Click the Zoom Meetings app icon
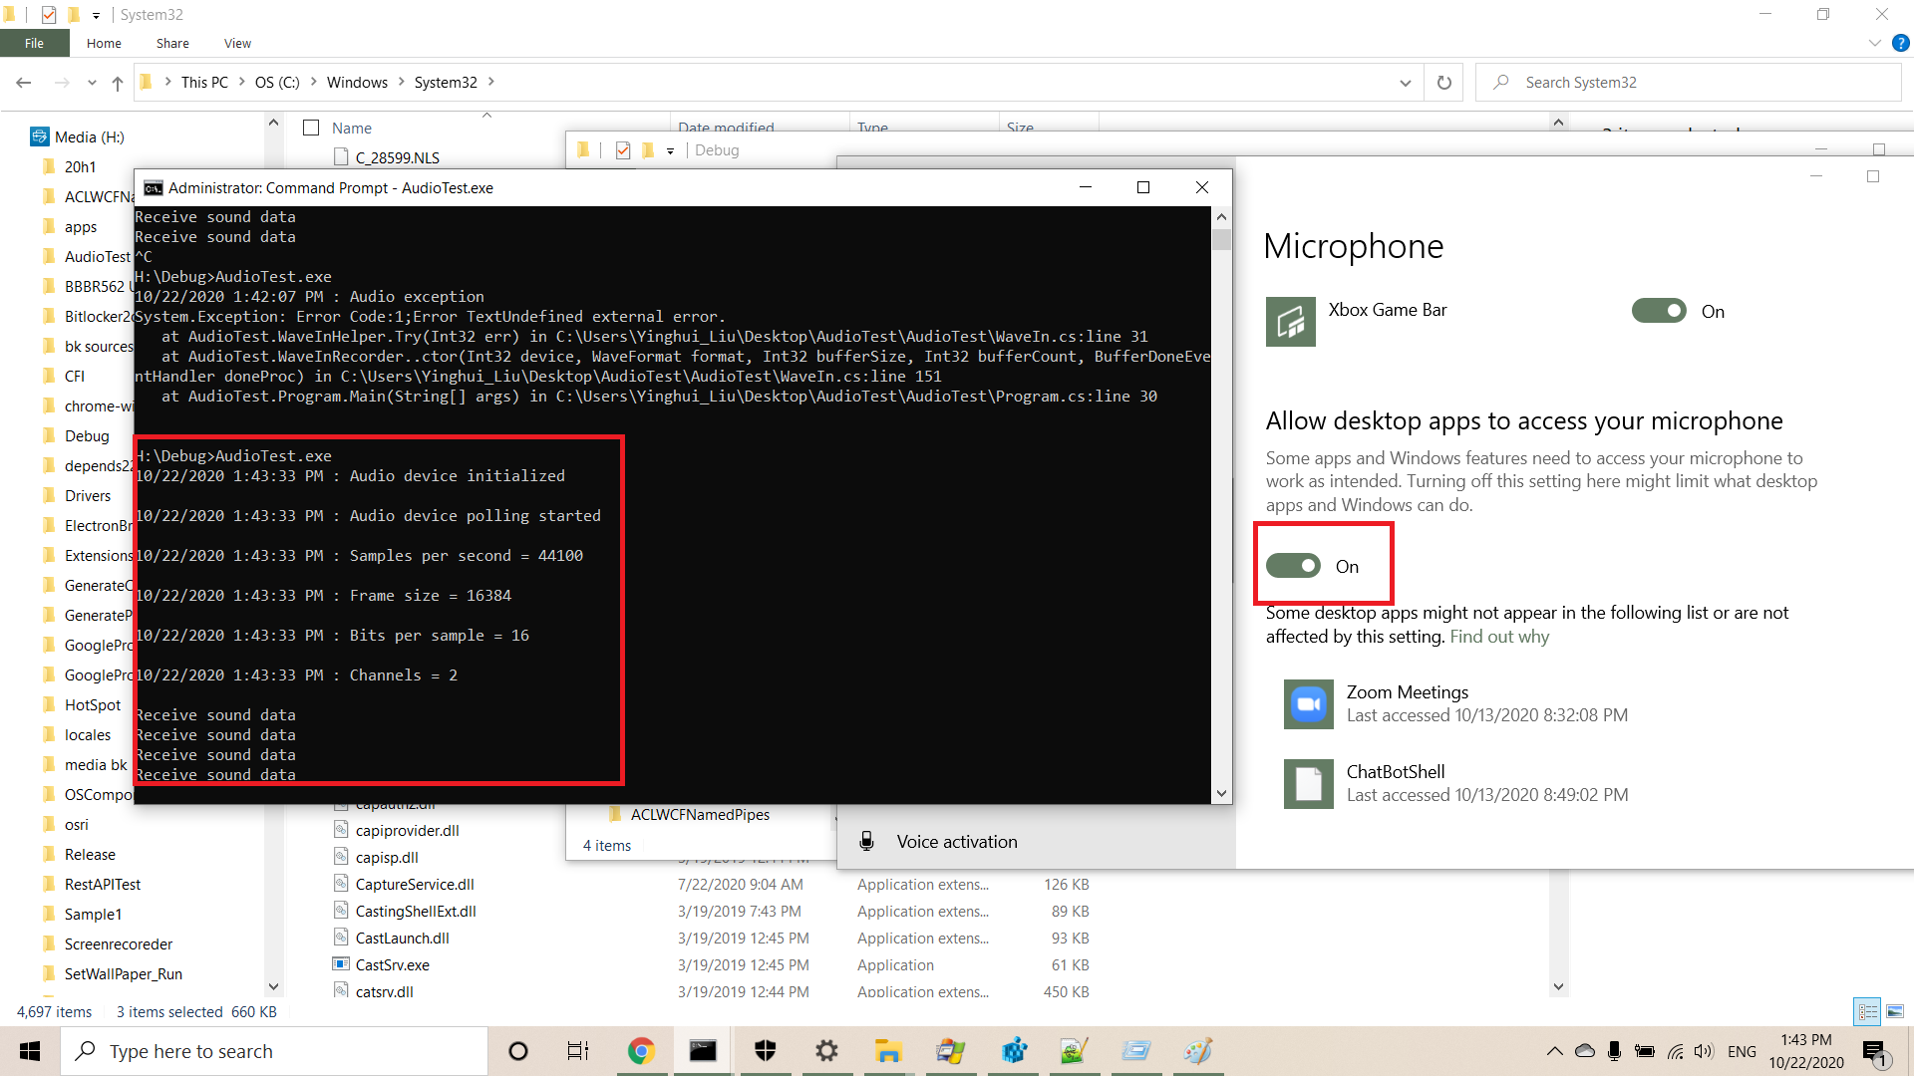 click(1308, 704)
